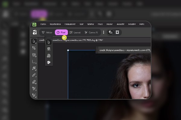Screen dimensions: 181x120
Task: Open the Vektor menu in the menu bar
Action: click(91, 24)
